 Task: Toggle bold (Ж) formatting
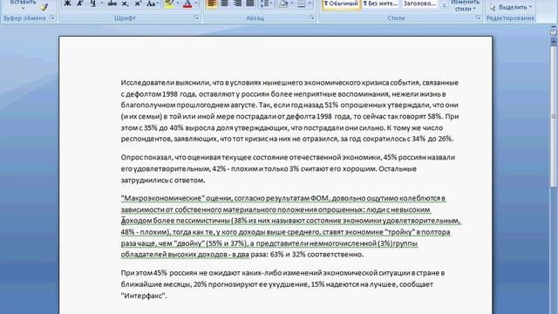[x=67, y=3]
